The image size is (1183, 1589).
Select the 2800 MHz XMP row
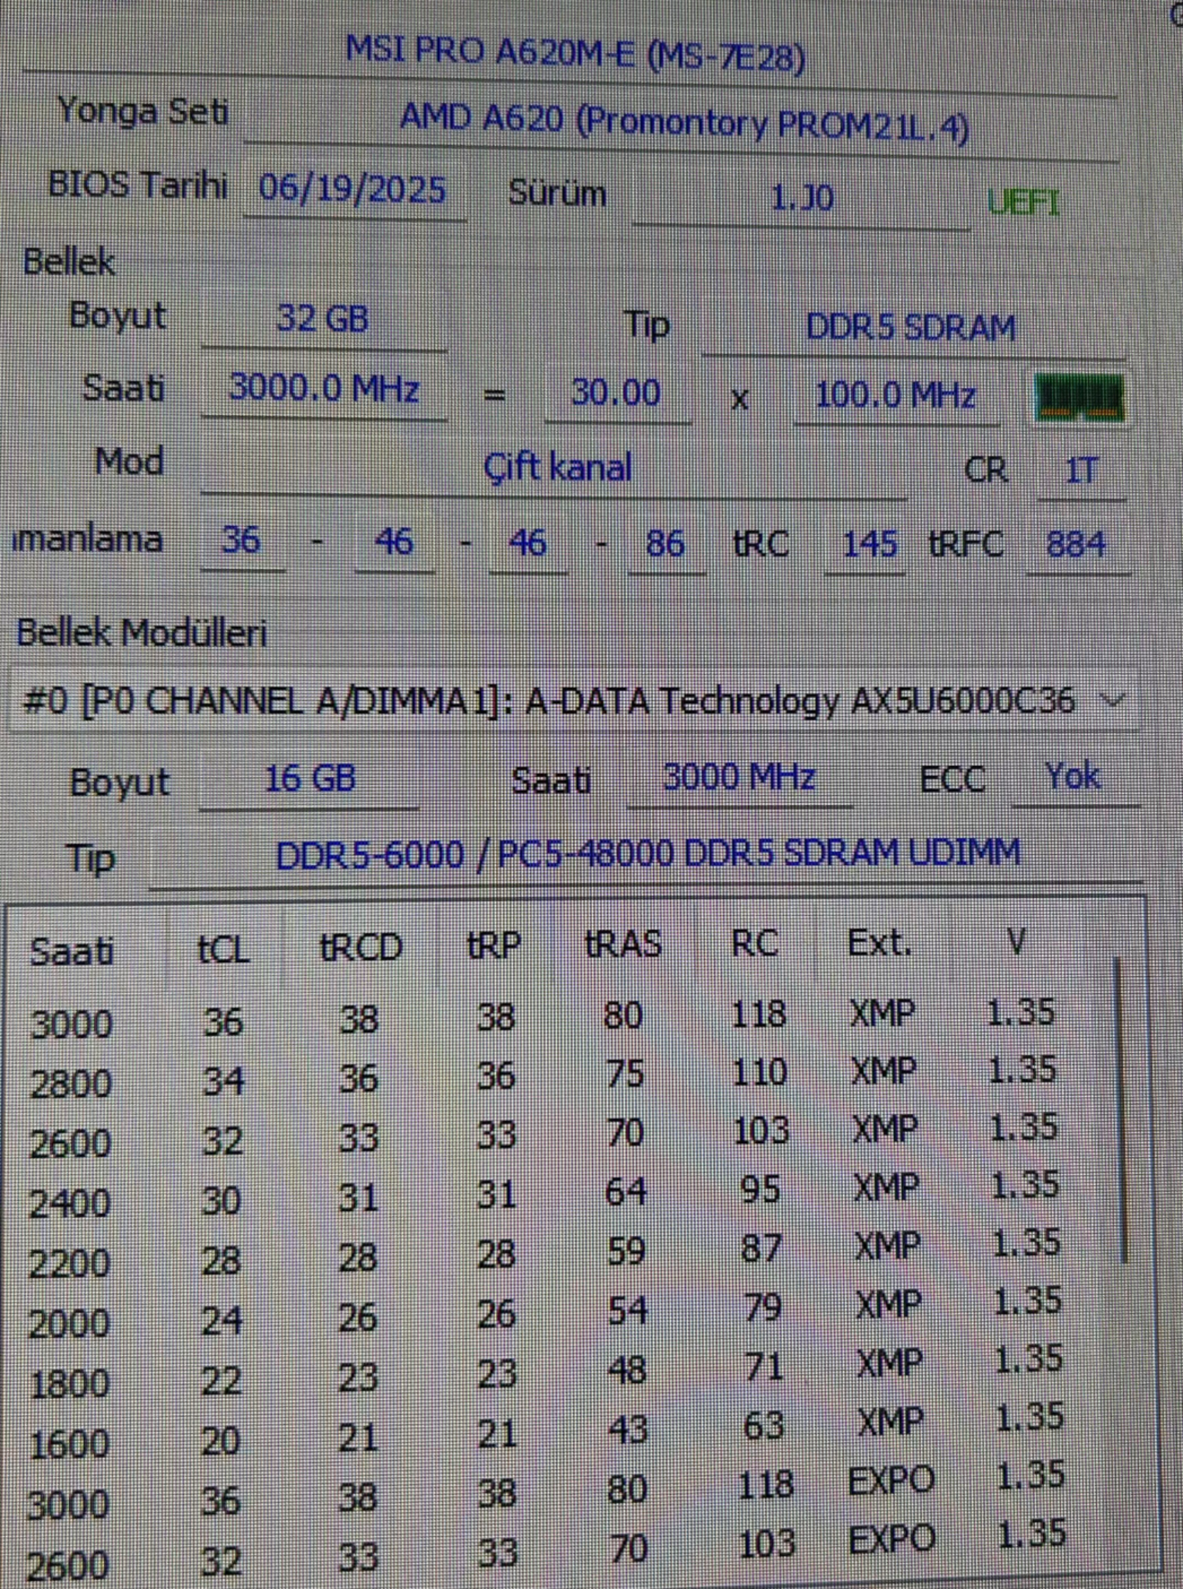coord(543,1076)
